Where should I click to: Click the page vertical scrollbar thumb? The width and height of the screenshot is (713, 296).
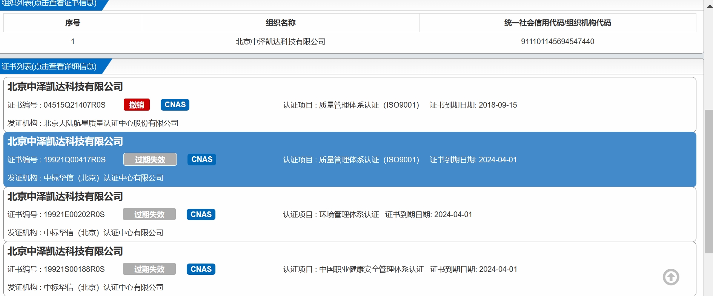click(x=708, y=181)
